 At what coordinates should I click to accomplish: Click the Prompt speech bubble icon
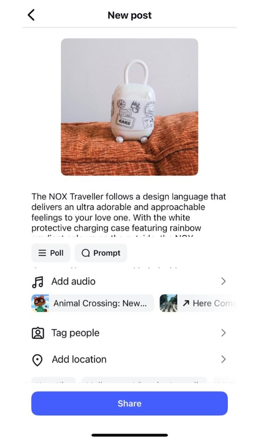(86, 253)
